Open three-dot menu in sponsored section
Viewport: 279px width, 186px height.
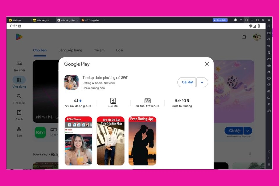pos(250,154)
